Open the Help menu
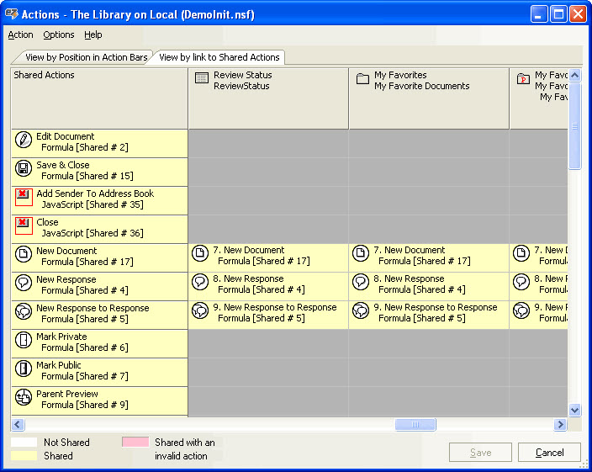Viewport: 592px width, 472px height. point(93,34)
